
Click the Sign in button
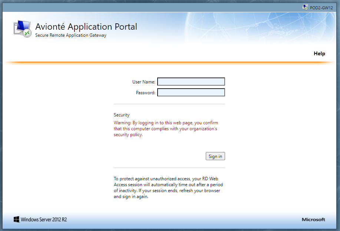coord(215,156)
